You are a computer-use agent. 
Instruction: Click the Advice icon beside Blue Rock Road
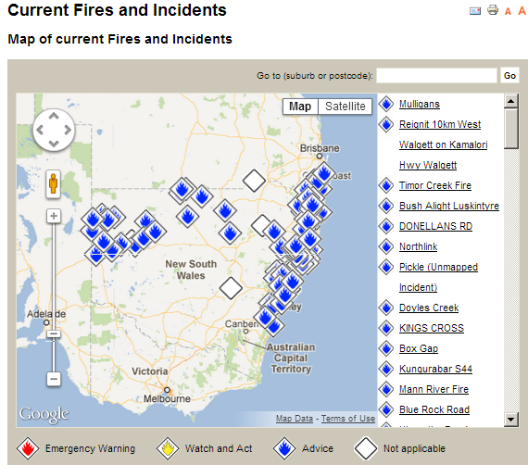tap(386, 409)
